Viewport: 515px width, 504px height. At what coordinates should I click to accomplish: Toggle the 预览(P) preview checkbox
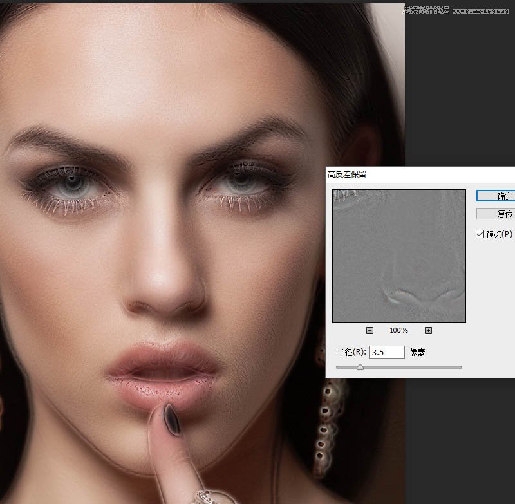tap(480, 234)
